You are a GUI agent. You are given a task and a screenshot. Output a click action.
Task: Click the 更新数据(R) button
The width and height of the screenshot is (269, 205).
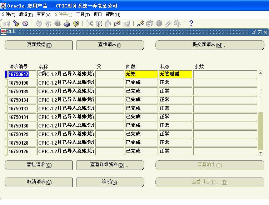point(39,45)
